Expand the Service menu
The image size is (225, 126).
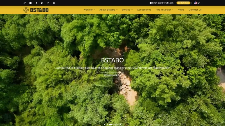pyautogui.click(x=127, y=10)
